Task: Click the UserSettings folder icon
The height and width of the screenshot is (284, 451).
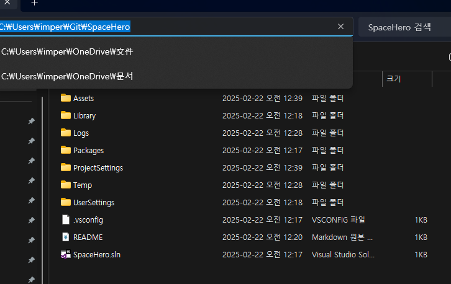Action: coord(66,202)
